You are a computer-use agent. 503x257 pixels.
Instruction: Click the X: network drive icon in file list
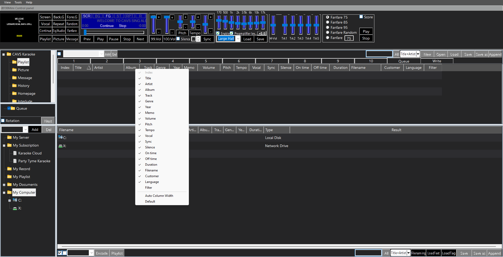pyautogui.click(x=61, y=146)
